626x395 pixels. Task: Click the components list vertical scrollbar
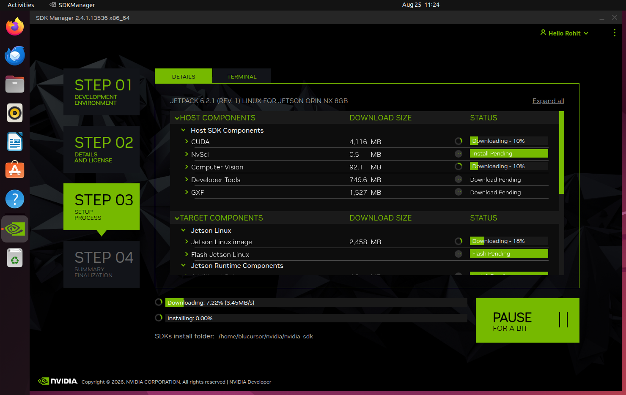[562, 153]
